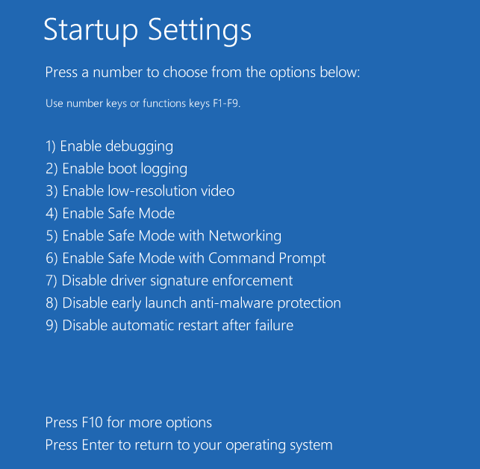Click Disable driver signature enforcement

pos(169,281)
